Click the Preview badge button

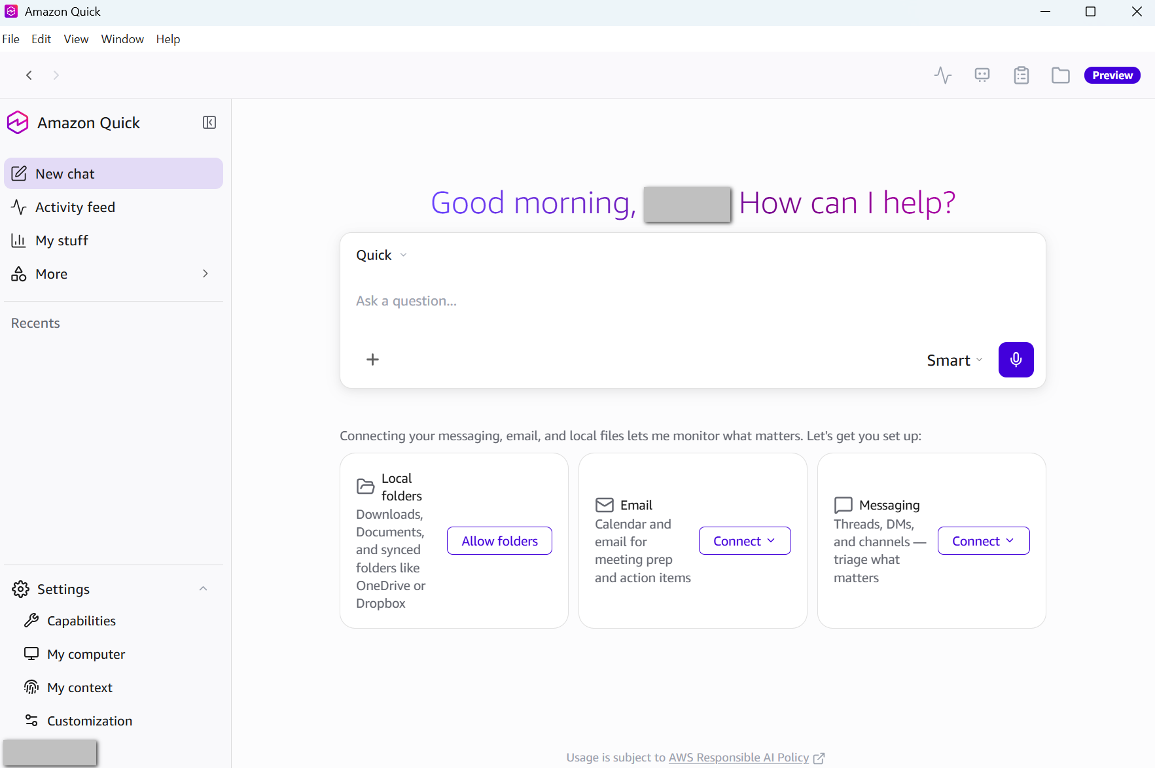(1112, 75)
